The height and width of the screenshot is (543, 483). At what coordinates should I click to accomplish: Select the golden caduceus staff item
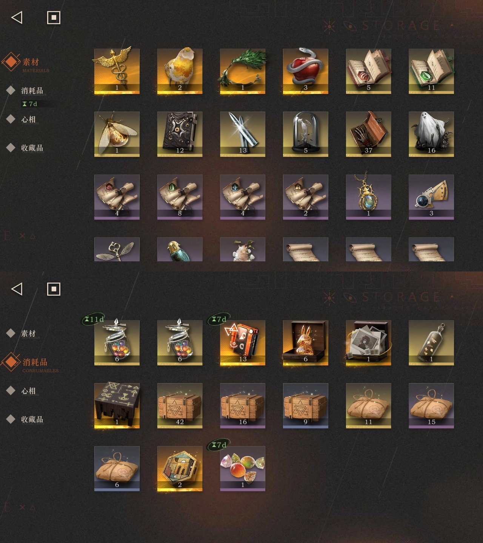click(x=117, y=71)
